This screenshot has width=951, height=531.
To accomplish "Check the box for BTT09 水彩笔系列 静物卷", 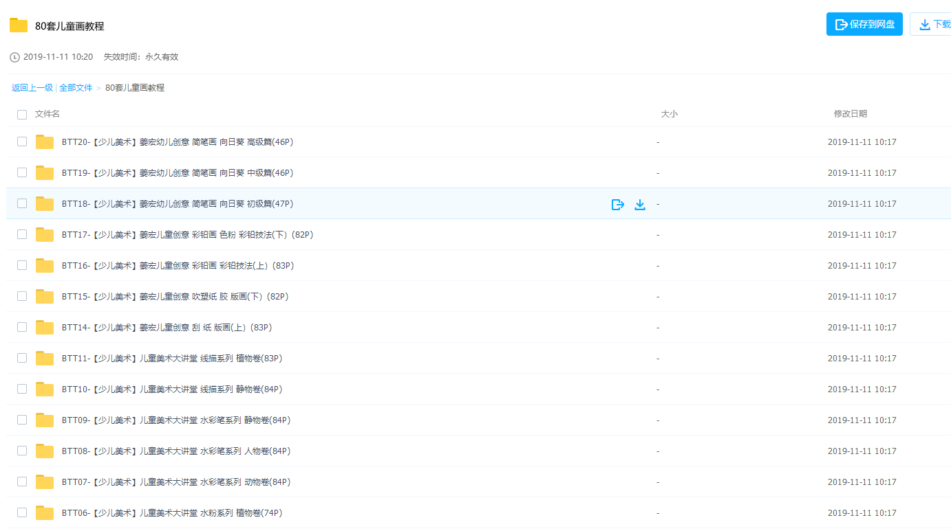I will (22, 420).
